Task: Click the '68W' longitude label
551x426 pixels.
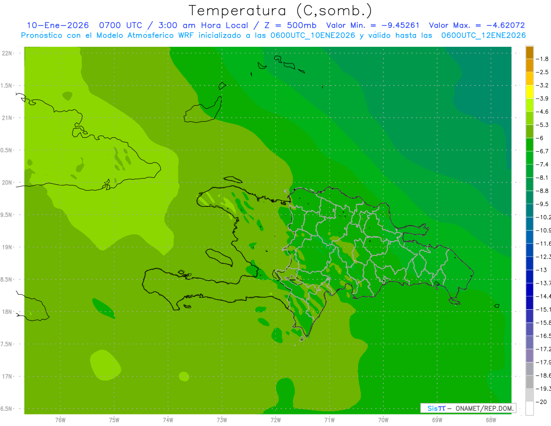Action: point(491,420)
